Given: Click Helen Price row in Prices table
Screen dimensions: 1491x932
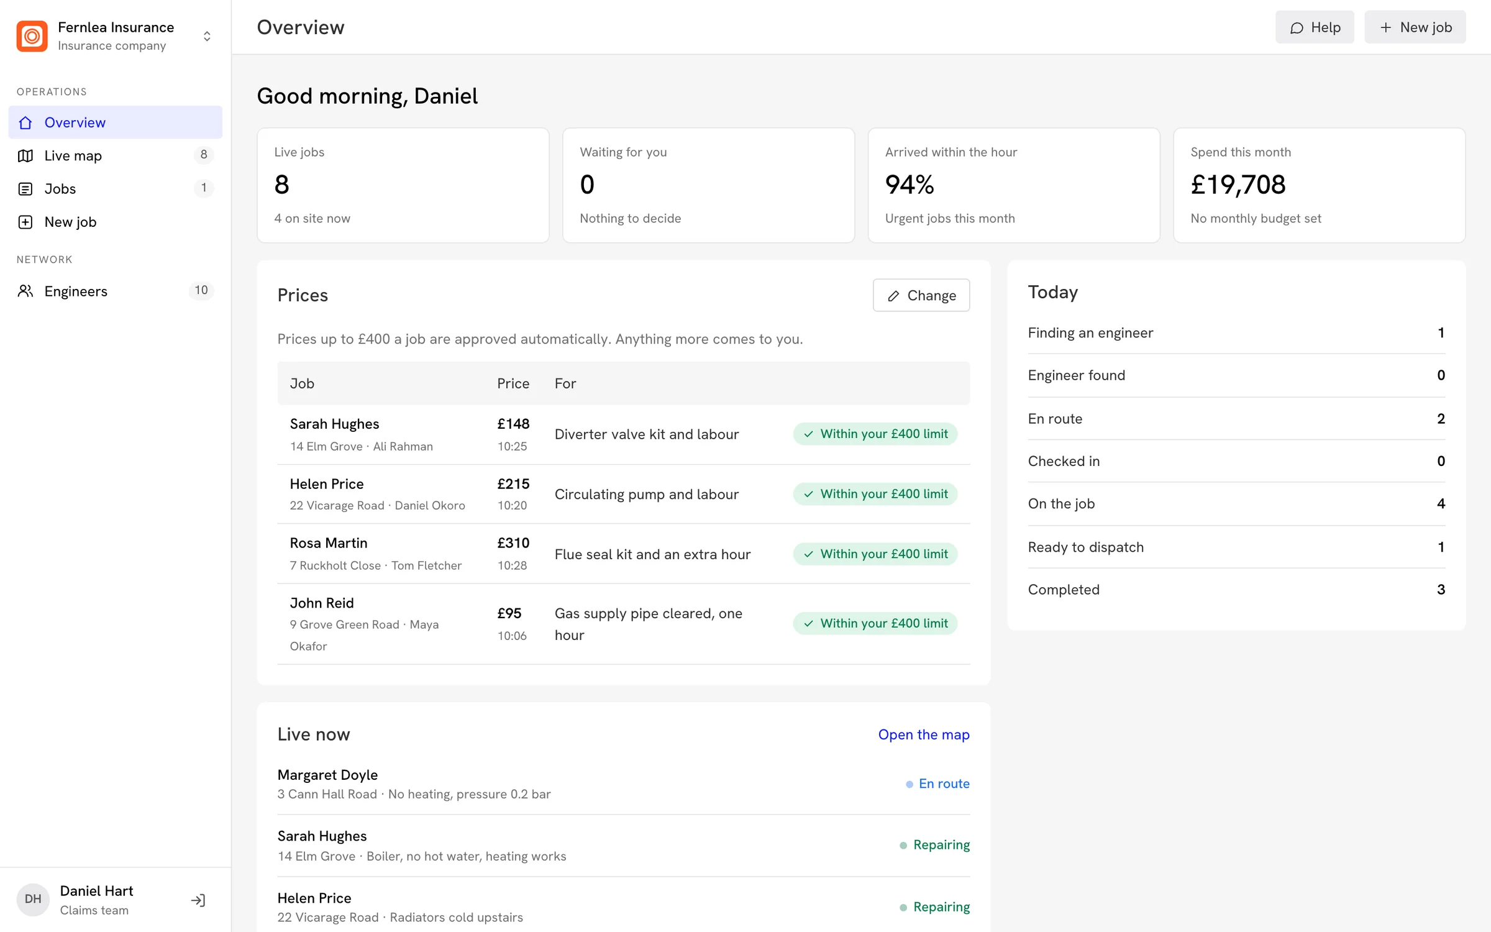Looking at the screenshot, I should click(x=624, y=494).
